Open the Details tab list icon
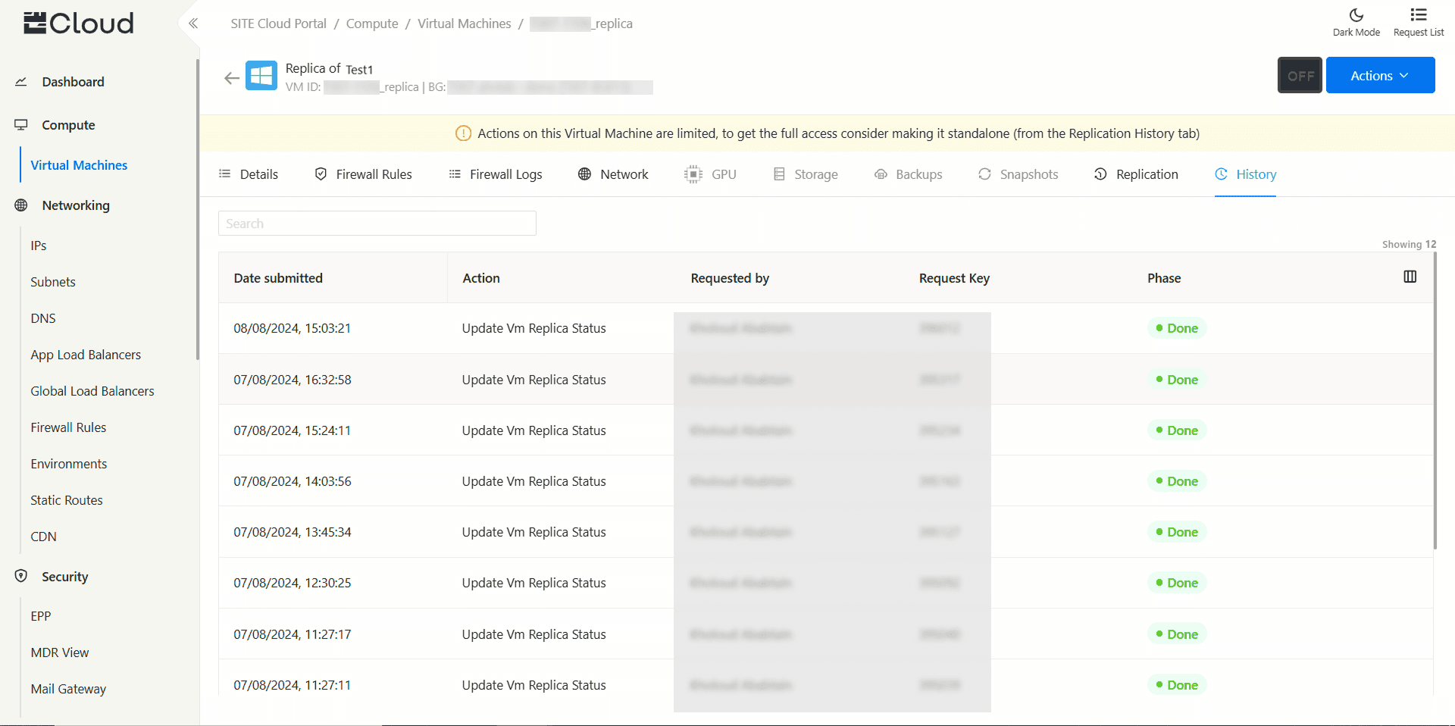 [224, 174]
